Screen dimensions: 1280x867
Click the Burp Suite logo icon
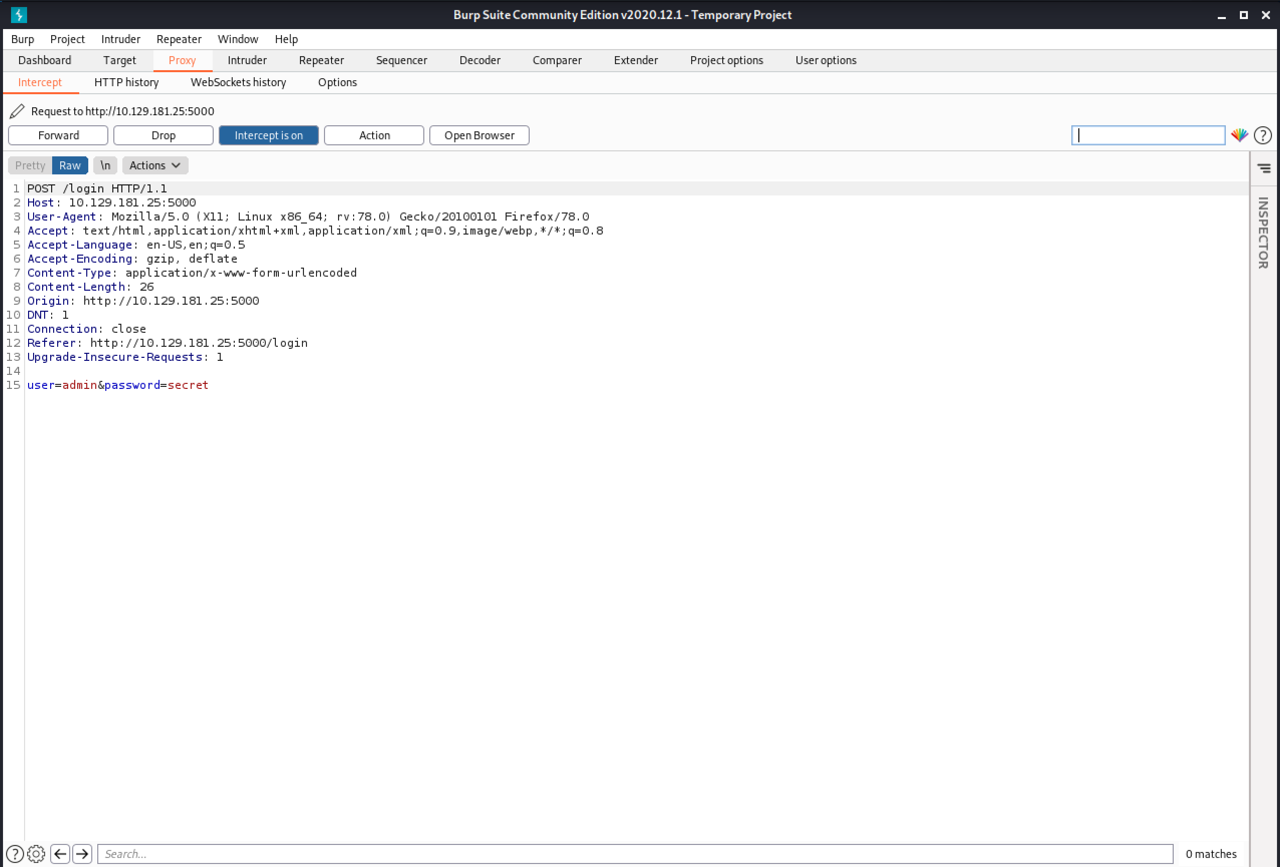(x=19, y=15)
